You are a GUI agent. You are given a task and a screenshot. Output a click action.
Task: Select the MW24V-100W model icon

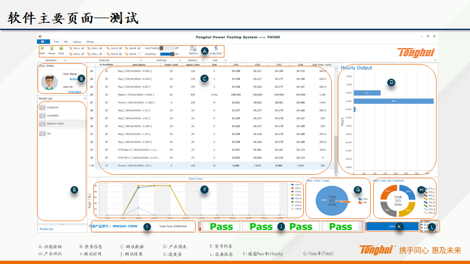(x=42, y=124)
